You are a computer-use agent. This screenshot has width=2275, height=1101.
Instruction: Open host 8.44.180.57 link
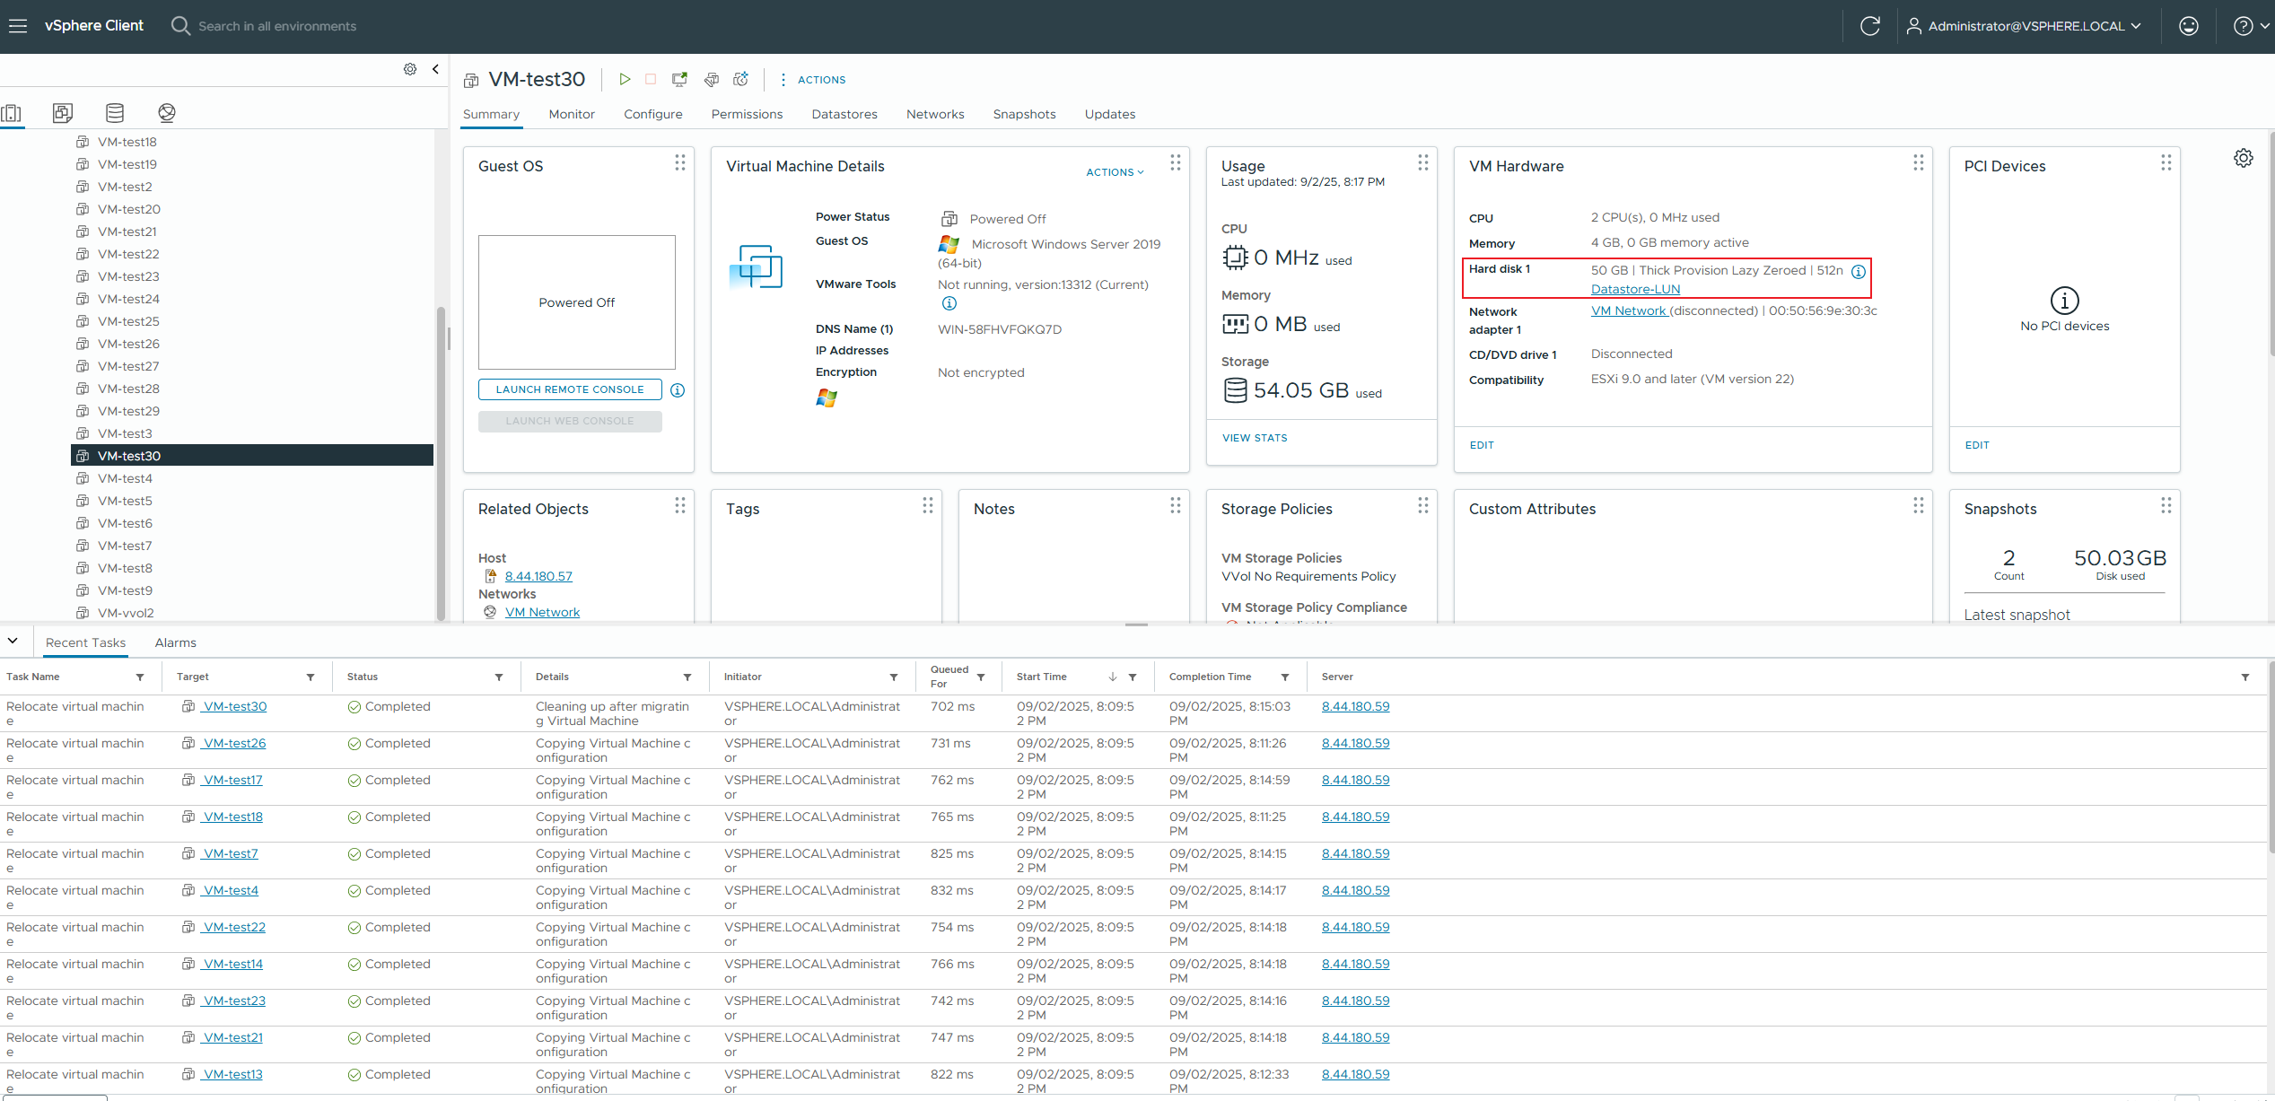tap(538, 576)
